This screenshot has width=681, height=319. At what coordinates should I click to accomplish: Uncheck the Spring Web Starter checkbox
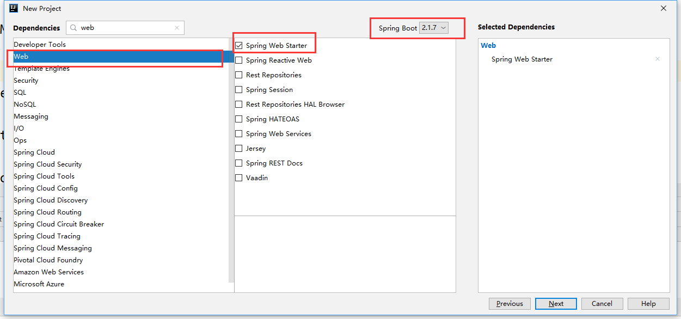(x=238, y=46)
